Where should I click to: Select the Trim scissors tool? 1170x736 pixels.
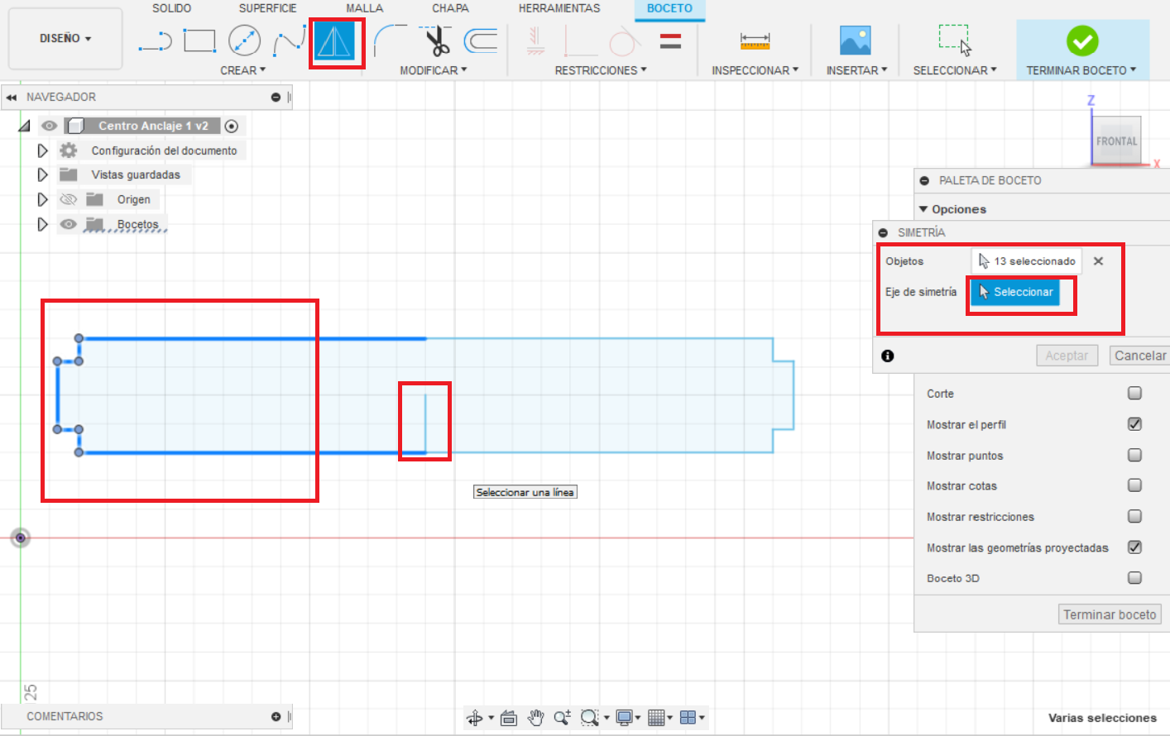tap(435, 41)
